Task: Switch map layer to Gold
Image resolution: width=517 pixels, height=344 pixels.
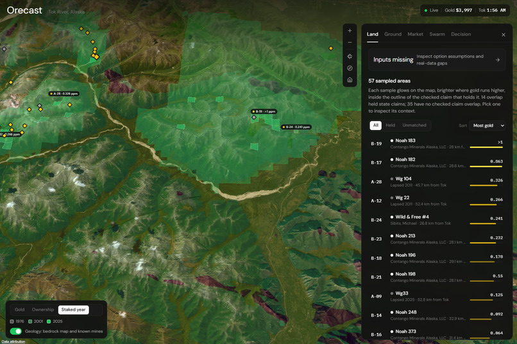Action: (x=19, y=309)
